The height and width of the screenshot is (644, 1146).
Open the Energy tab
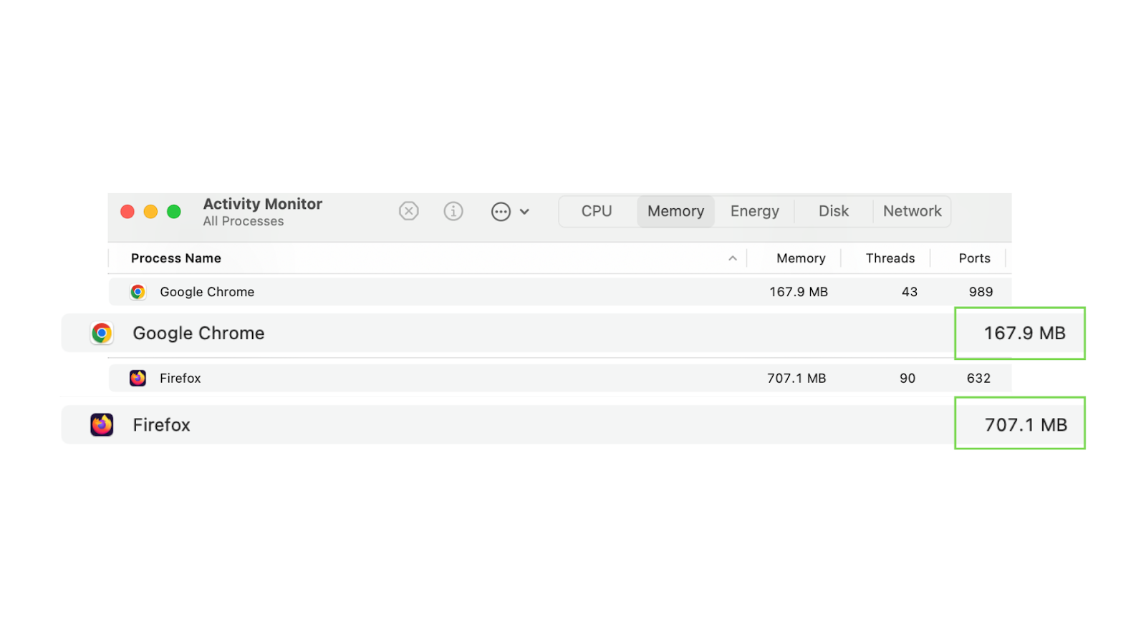(754, 211)
